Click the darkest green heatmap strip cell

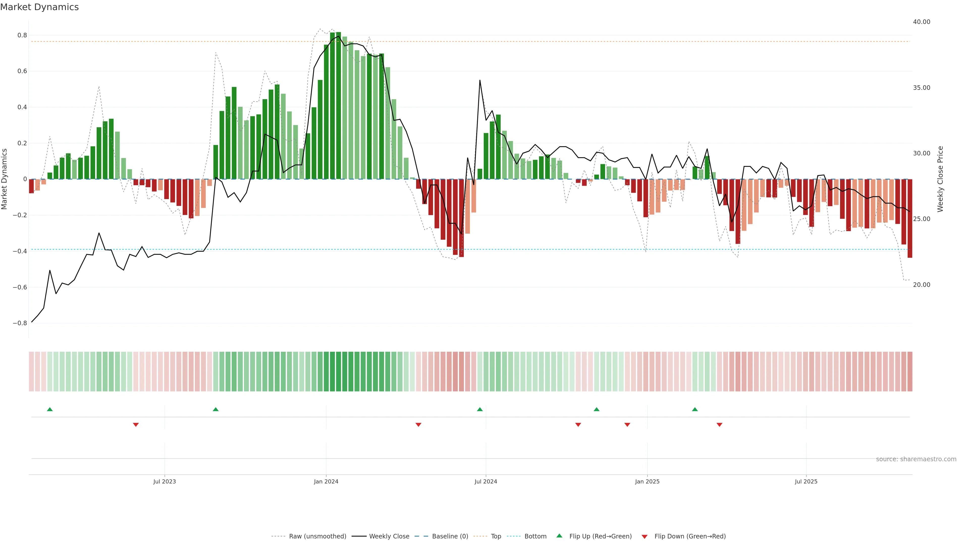[x=339, y=372]
